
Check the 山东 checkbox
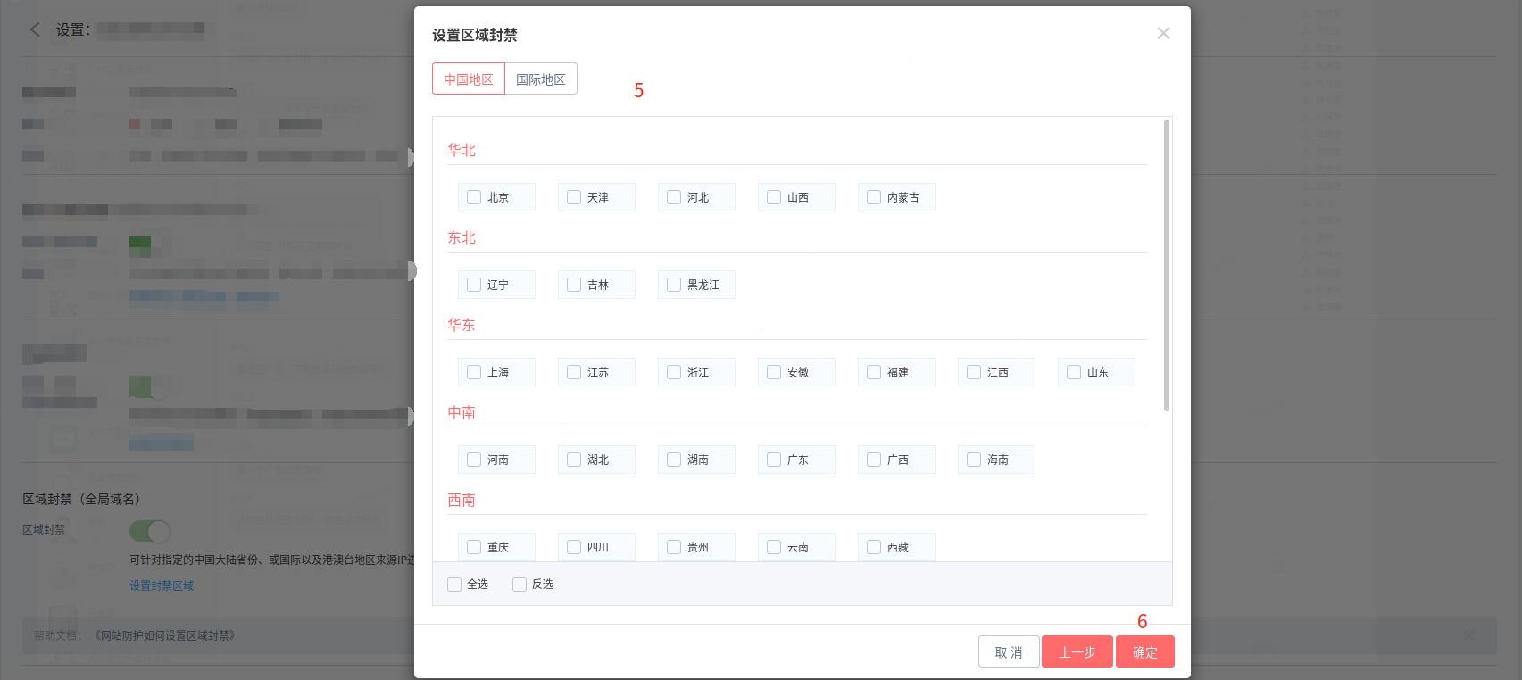coord(1074,372)
